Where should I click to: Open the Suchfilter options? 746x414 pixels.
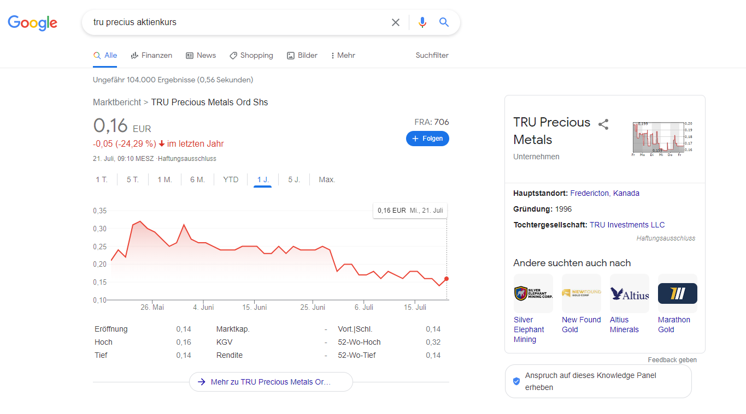[432, 56]
